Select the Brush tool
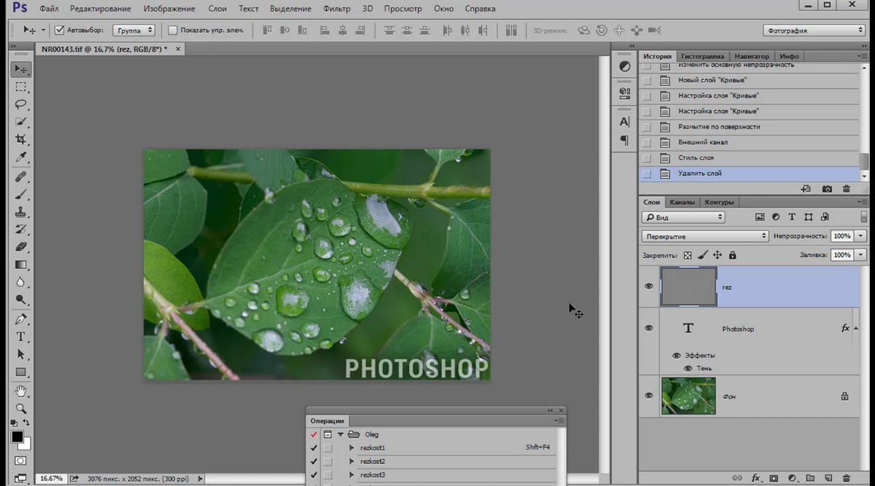Image resolution: width=875 pixels, height=486 pixels. [x=20, y=195]
